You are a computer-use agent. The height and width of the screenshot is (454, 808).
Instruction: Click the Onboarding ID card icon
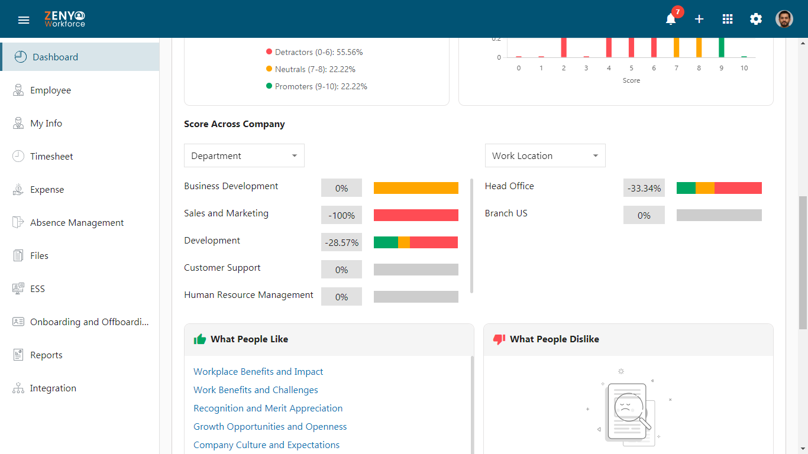18,322
